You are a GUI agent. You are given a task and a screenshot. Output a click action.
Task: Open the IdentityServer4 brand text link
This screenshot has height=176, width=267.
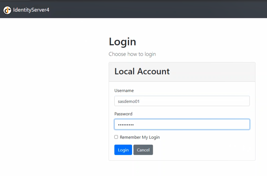pyautogui.click(x=31, y=11)
